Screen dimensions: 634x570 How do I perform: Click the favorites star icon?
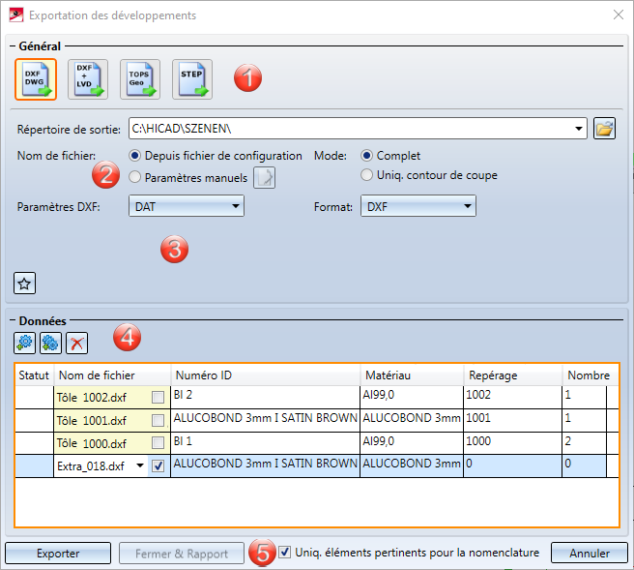click(x=25, y=283)
